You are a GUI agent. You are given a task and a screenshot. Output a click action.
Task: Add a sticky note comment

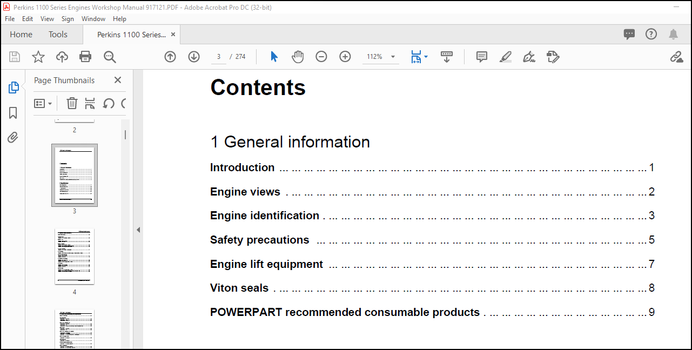tap(482, 57)
